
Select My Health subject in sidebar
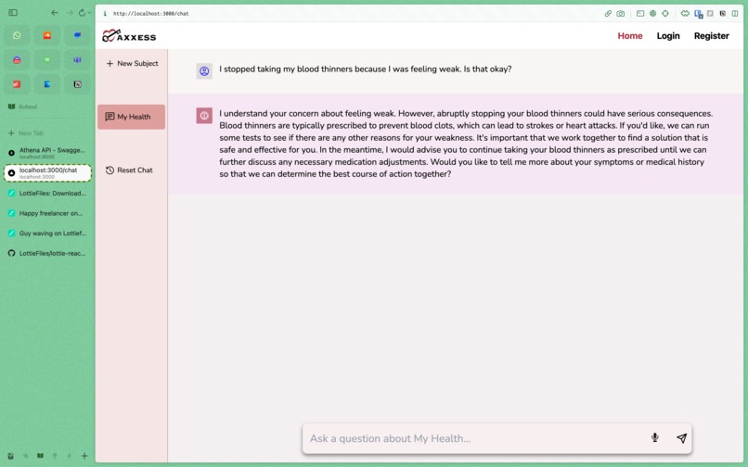pyautogui.click(x=131, y=117)
